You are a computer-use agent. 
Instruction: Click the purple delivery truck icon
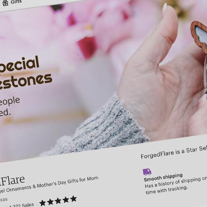point(147,172)
